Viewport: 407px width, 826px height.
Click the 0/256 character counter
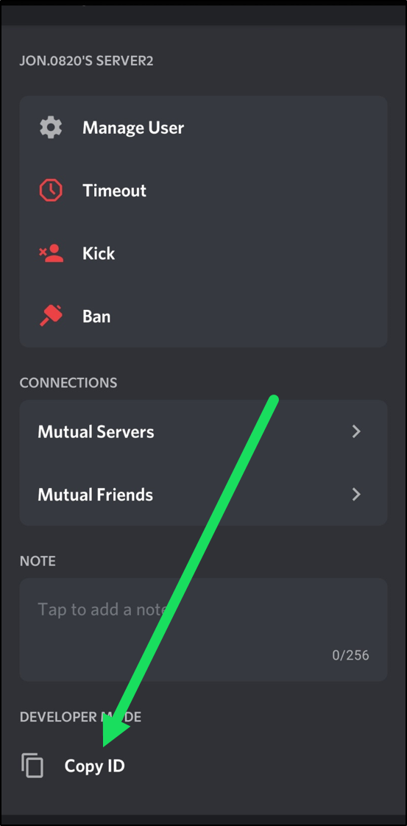click(x=350, y=655)
